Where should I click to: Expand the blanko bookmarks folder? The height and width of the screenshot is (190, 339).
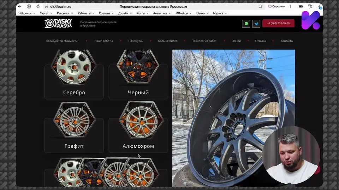(202, 13)
